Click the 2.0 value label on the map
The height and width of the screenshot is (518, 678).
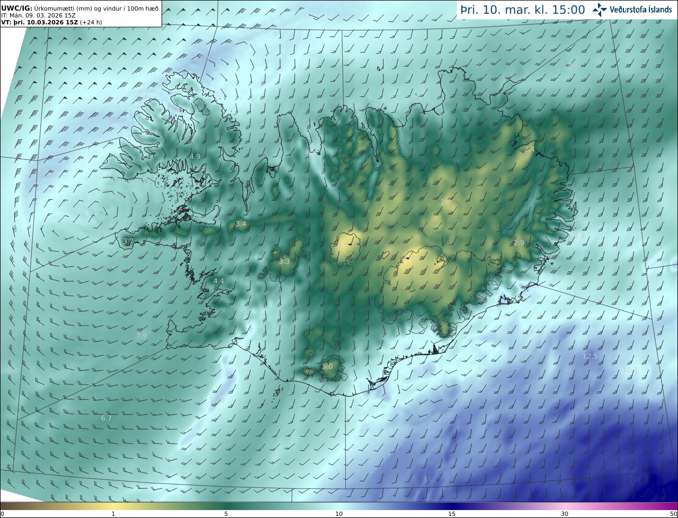click(x=446, y=202)
